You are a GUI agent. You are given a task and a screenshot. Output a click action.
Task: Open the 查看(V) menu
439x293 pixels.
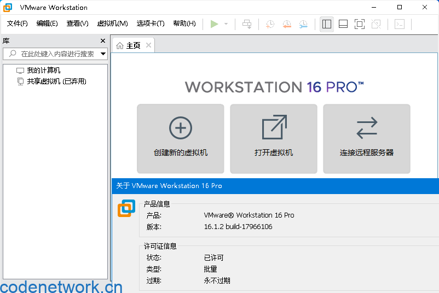click(77, 24)
